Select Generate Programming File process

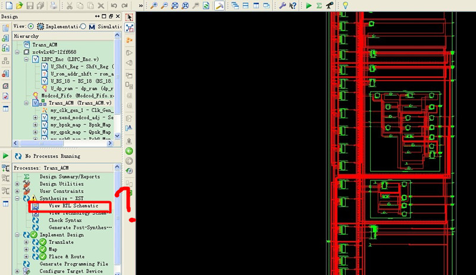pyautogui.click(x=74, y=264)
